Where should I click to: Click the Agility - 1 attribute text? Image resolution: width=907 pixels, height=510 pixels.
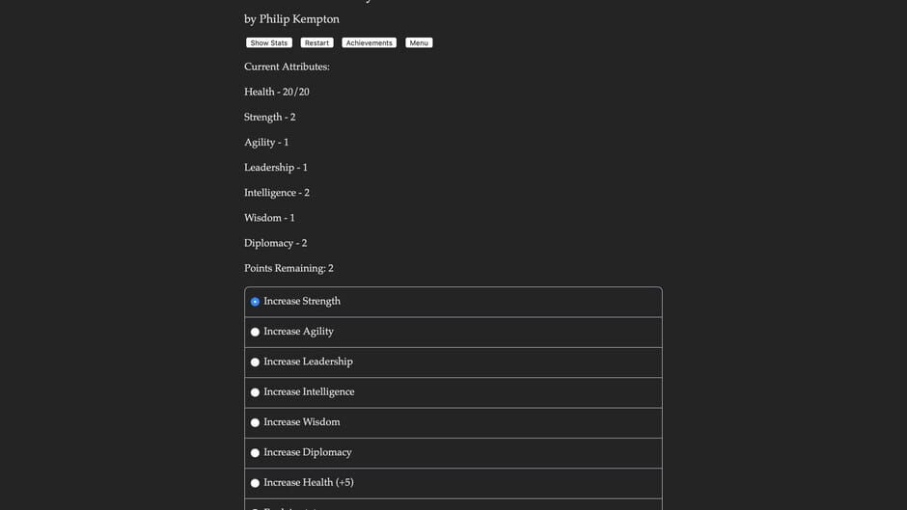pos(266,143)
